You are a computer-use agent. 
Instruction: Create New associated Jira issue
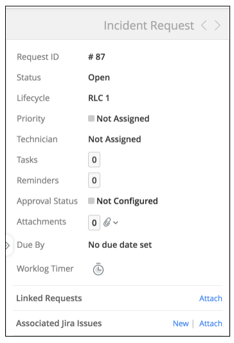(x=181, y=323)
